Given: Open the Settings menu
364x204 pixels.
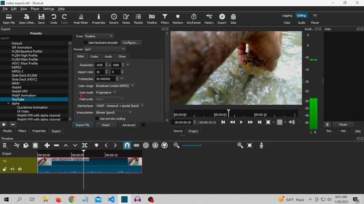Looking at the screenshot, I should point(48,9).
